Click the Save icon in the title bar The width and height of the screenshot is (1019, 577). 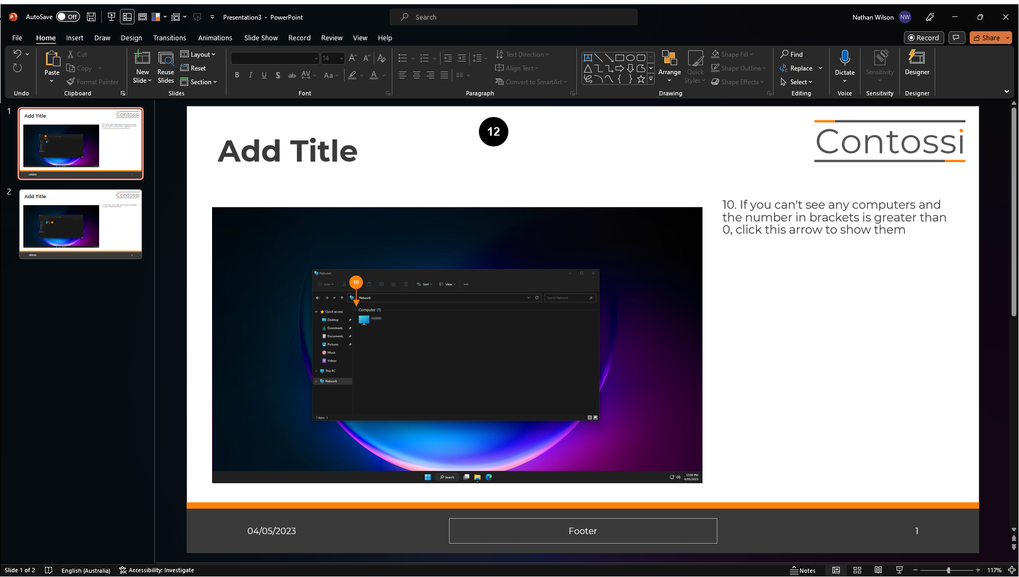tap(91, 17)
